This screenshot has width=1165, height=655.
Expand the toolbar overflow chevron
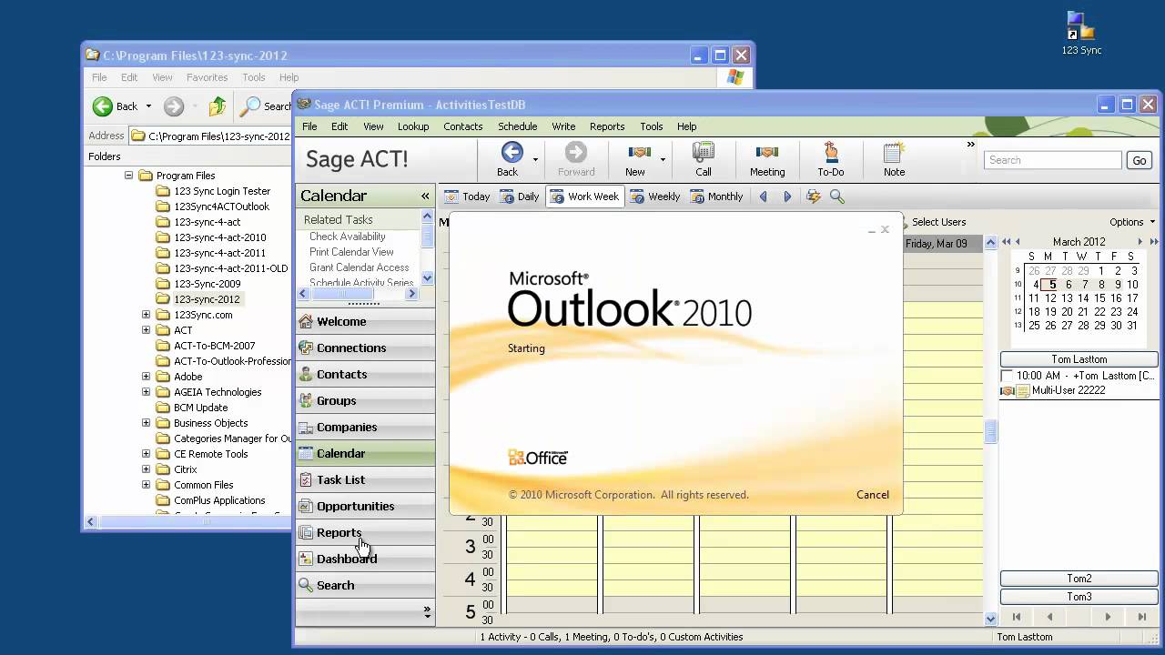(971, 144)
